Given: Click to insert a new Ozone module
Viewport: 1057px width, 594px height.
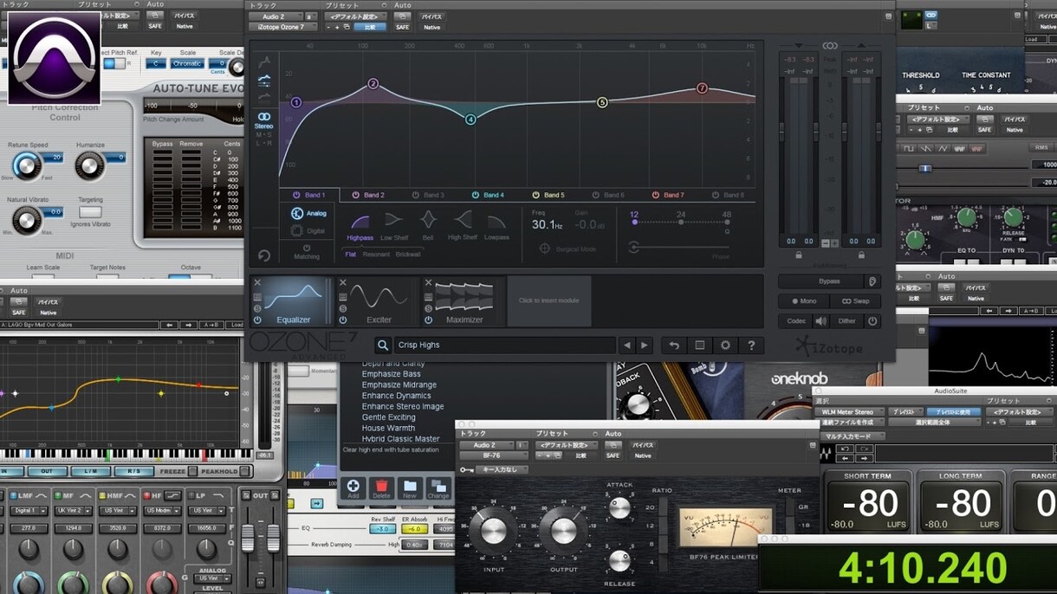Looking at the screenshot, I should [549, 300].
